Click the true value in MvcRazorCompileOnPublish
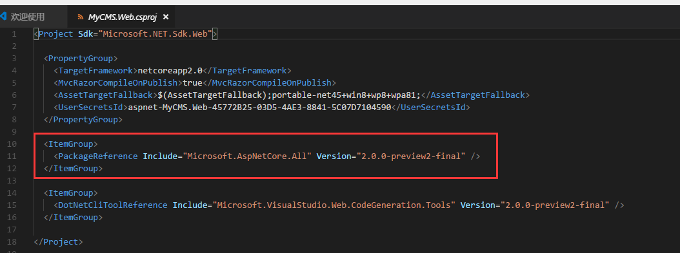The image size is (680, 253). coord(192,82)
